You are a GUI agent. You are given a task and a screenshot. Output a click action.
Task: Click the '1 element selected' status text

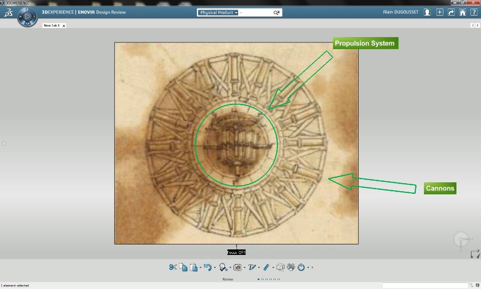click(x=15, y=285)
